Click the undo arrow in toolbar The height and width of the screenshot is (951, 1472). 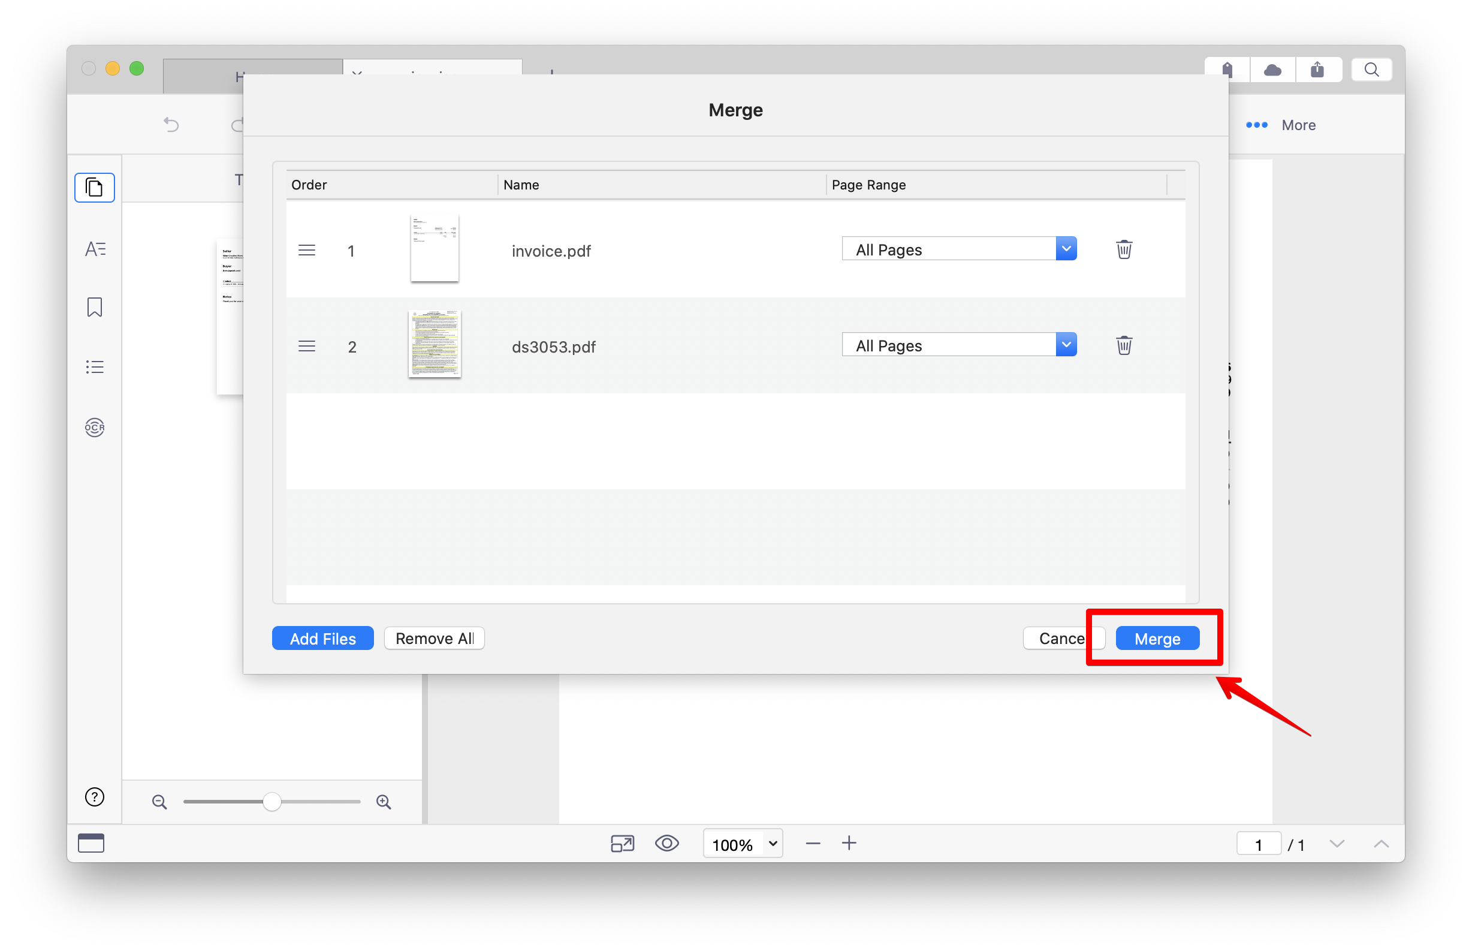pyautogui.click(x=171, y=125)
